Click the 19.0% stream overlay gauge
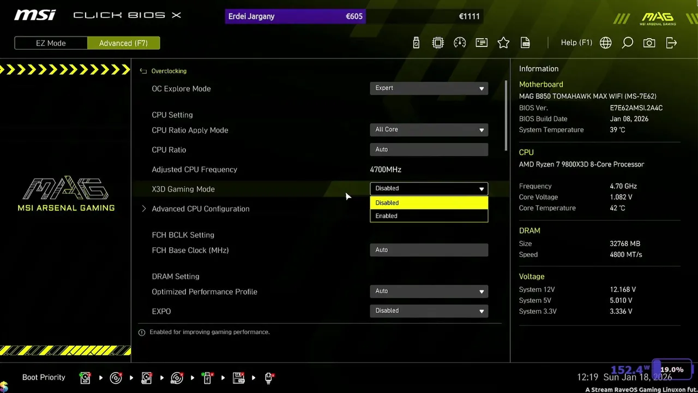698x393 pixels. point(672,369)
